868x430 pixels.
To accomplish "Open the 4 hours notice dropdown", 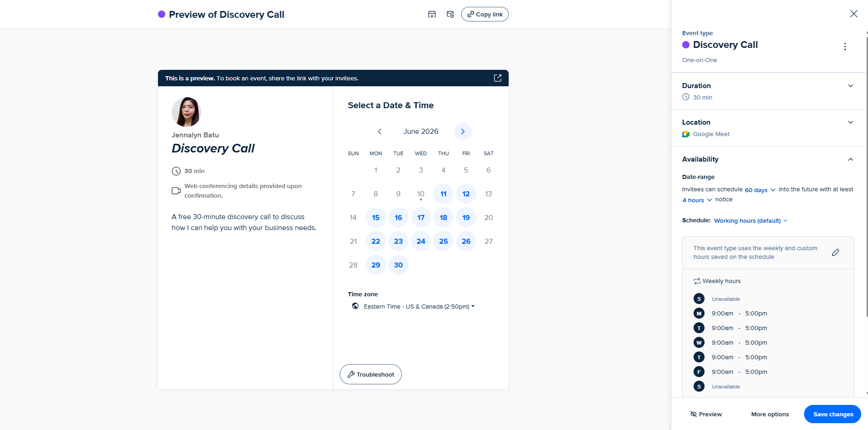I will pyautogui.click(x=697, y=200).
